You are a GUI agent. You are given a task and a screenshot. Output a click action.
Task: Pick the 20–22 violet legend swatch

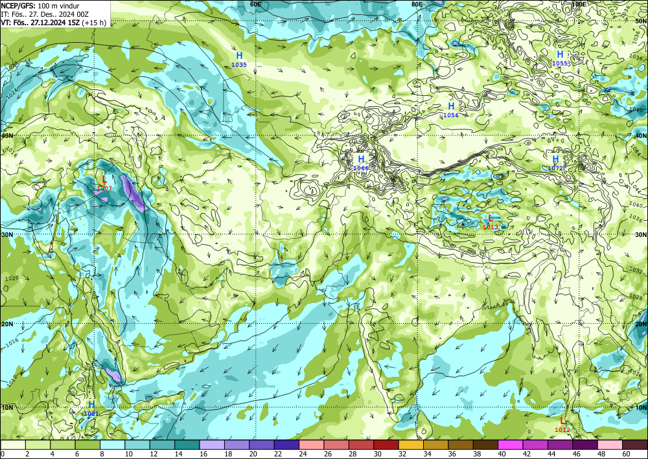point(262,445)
